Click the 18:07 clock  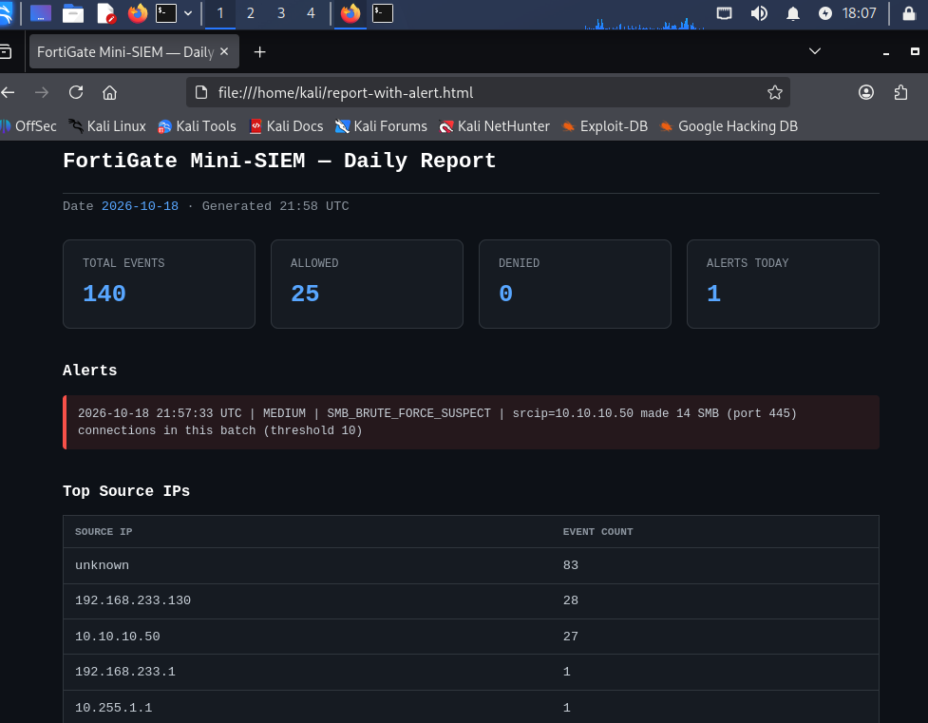860,13
